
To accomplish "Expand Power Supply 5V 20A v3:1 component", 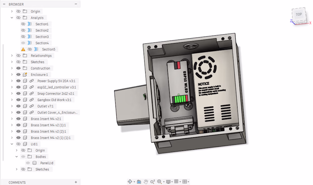I will tap(12, 81).
